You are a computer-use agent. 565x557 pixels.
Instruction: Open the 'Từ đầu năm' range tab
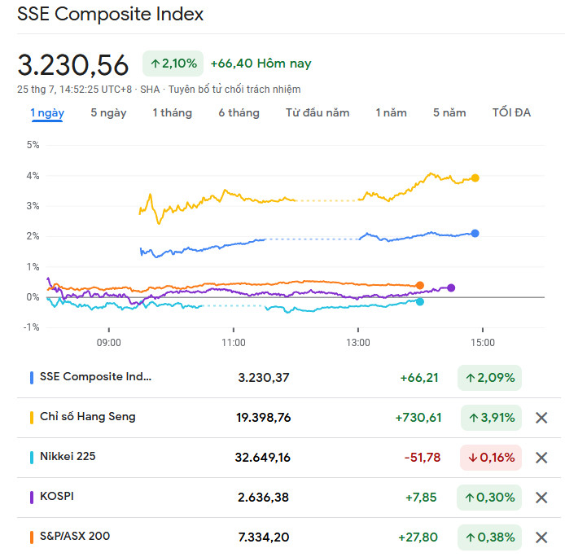point(318,113)
